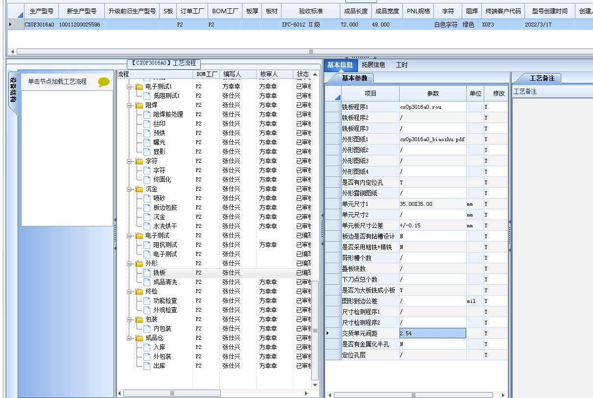The height and width of the screenshot is (398, 593).
Task: Click the 单元尺寸1 value 35.00X35.00
Action: point(433,204)
